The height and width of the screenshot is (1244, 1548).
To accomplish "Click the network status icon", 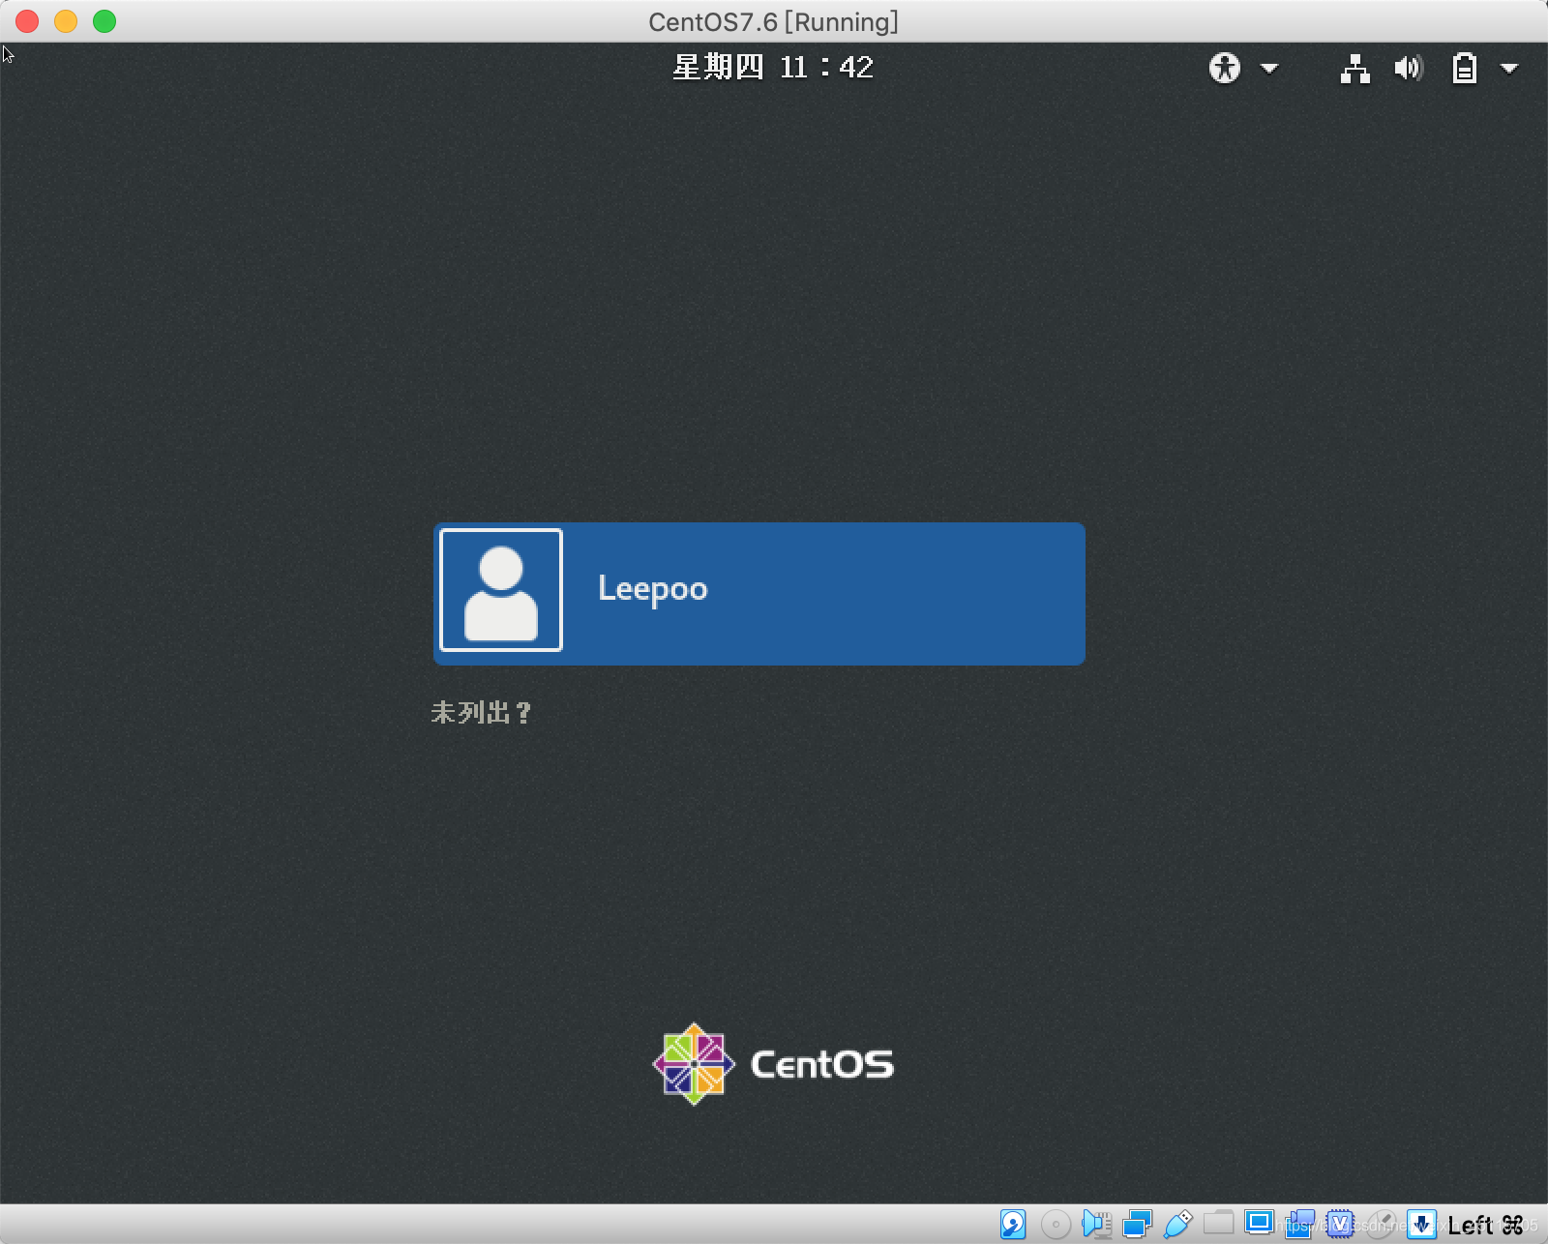I will pyautogui.click(x=1354, y=68).
